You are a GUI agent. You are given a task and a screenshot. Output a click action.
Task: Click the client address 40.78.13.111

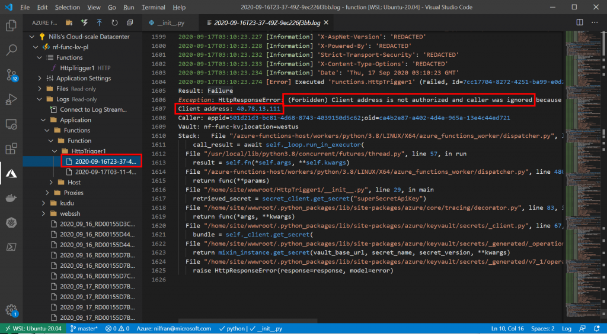tap(258, 109)
